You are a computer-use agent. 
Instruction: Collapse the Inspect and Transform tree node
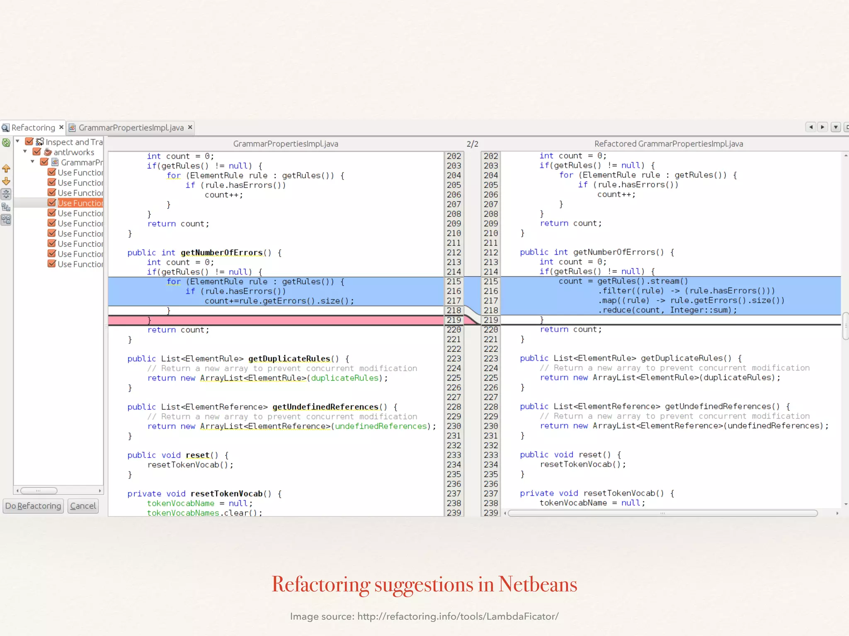pos(17,142)
